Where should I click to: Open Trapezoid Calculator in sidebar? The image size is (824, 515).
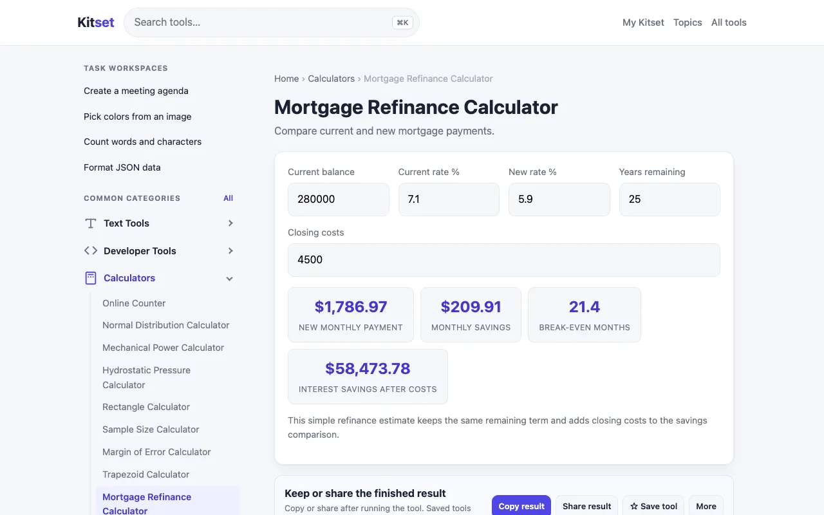pyautogui.click(x=146, y=474)
